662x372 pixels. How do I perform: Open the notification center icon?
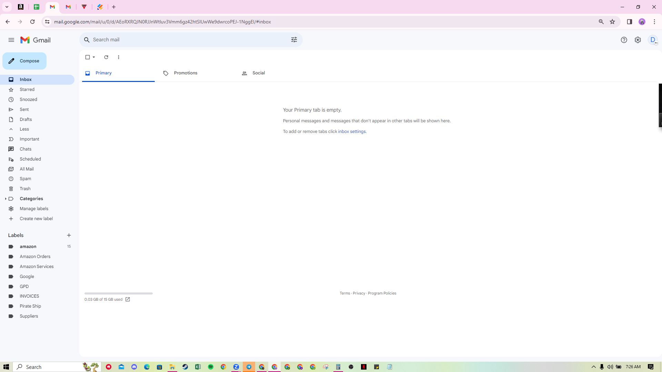coord(651,367)
